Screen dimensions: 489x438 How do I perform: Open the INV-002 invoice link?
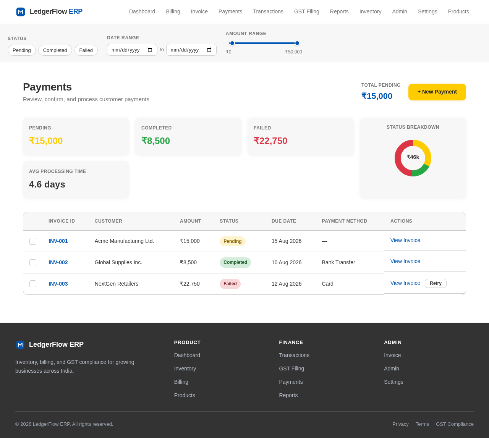(58, 262)
